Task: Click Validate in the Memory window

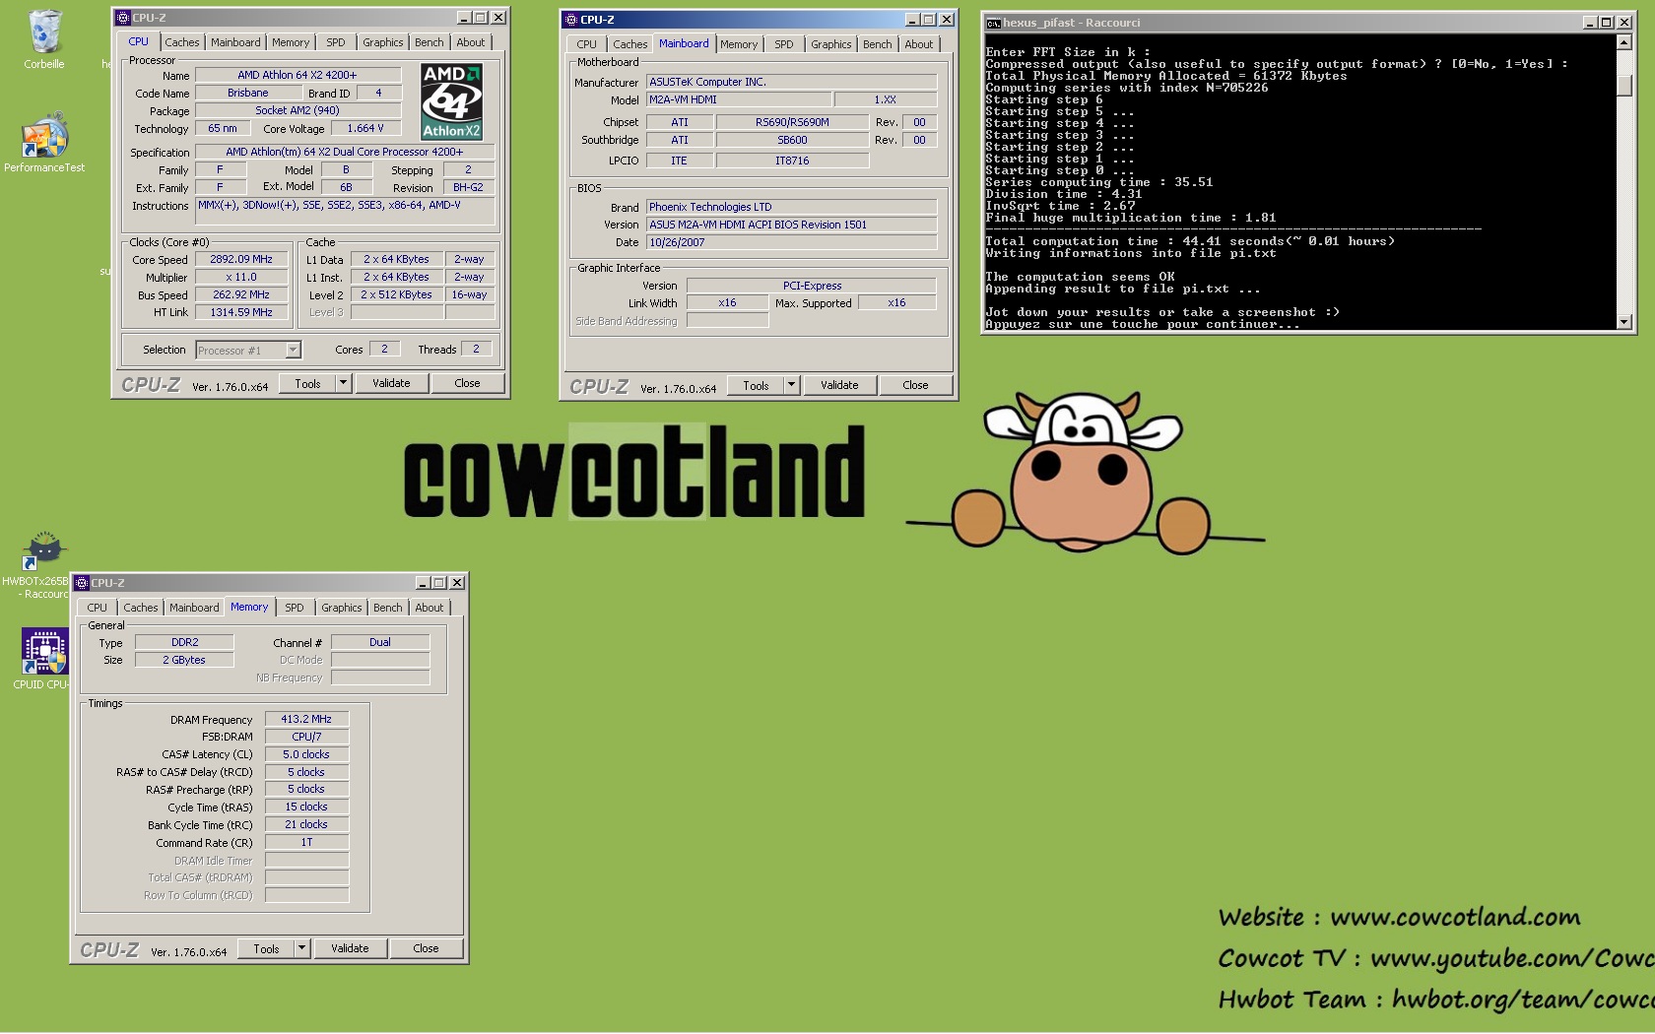Action: tap(350, 948)
